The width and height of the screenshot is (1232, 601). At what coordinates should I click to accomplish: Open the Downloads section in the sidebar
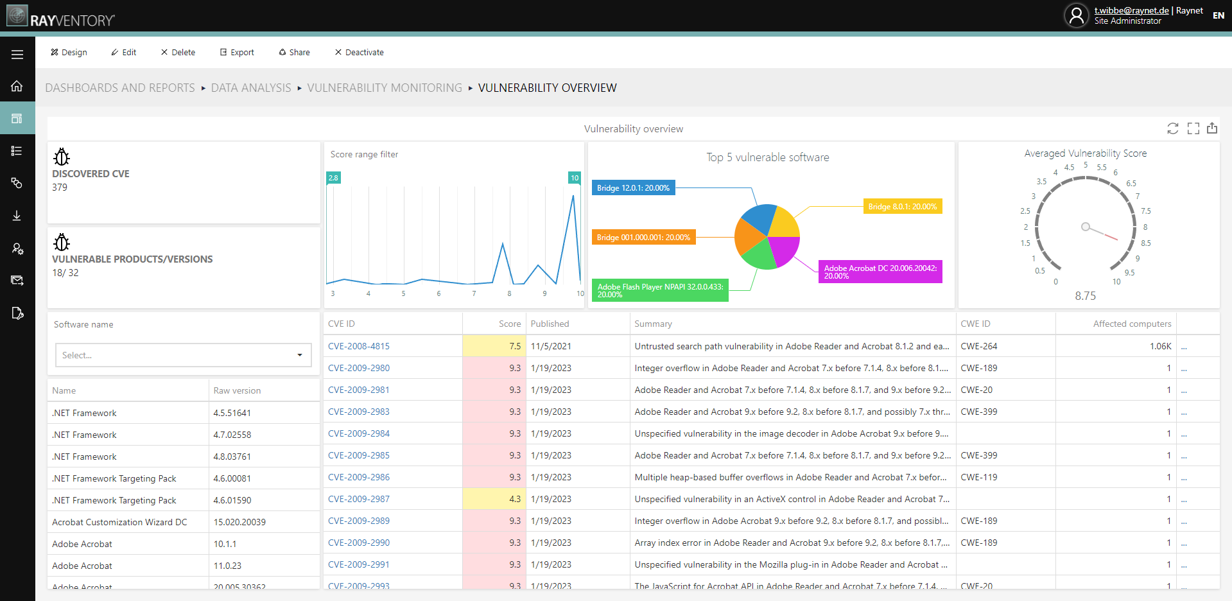tap(17, 216)
